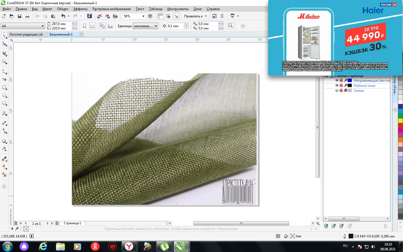Image resolution: width=403 pixels, height=252 pixels.
Task: Toggle printing for Направляющие layer
Action: (x=341, y=80)
